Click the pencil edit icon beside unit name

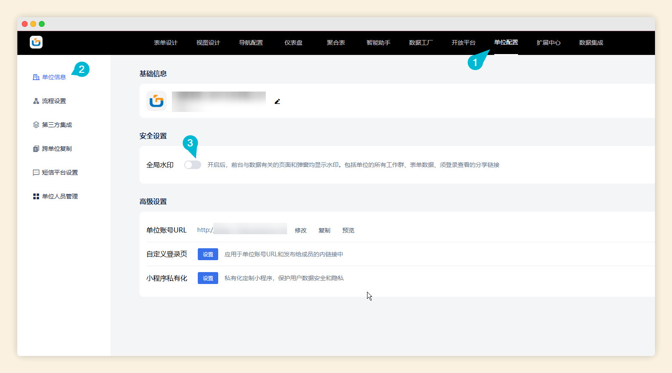point(277,101)
